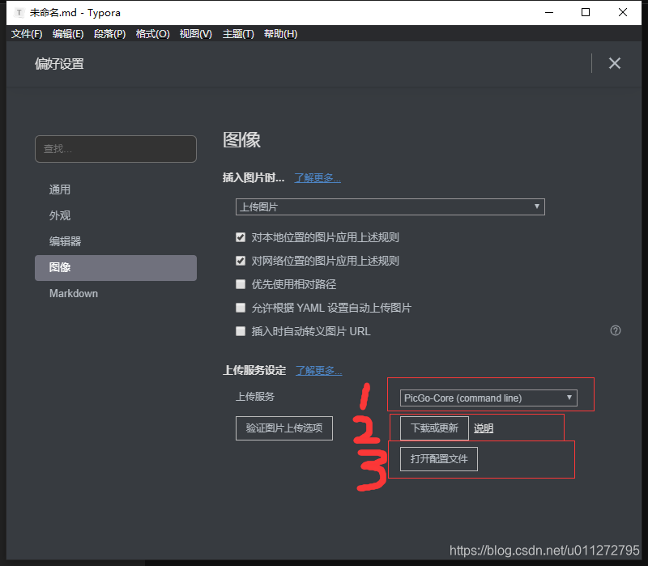Click the 偏好设置 title text

click(59, 64)
